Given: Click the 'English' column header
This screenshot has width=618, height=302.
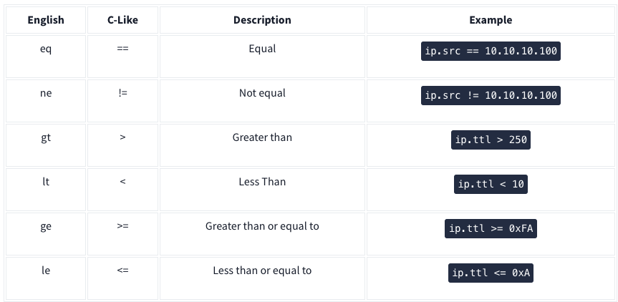Looking at the screenshot, I should [46, 20].
